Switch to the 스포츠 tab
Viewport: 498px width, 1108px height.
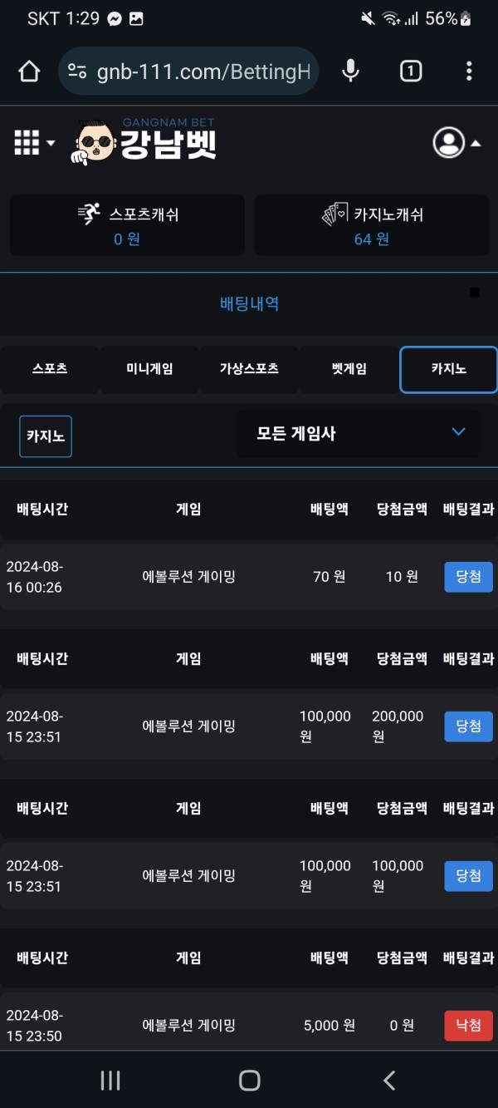[50, 369]
